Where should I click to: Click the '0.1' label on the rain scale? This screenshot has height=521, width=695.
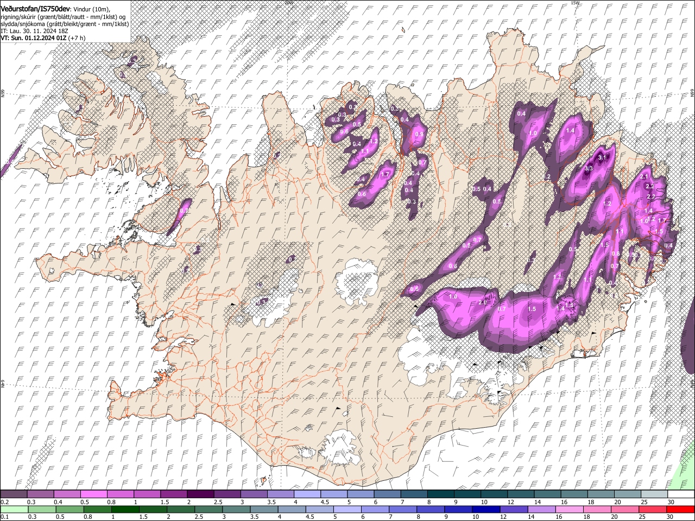[4, 517]
